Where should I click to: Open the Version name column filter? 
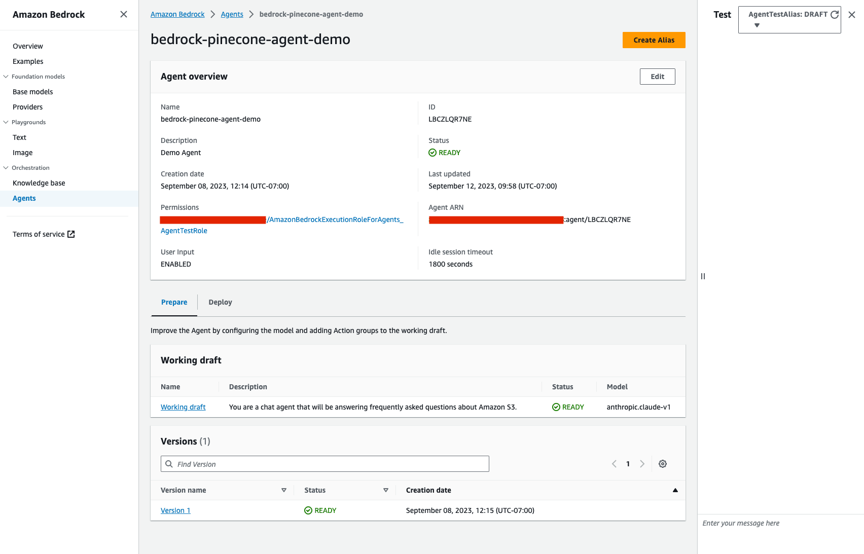[284, 490]
